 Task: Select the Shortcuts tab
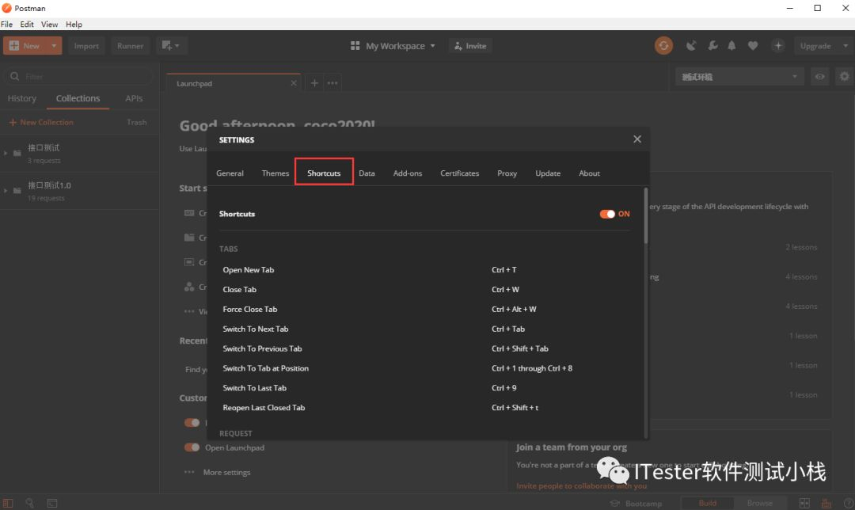pos(324,173)
